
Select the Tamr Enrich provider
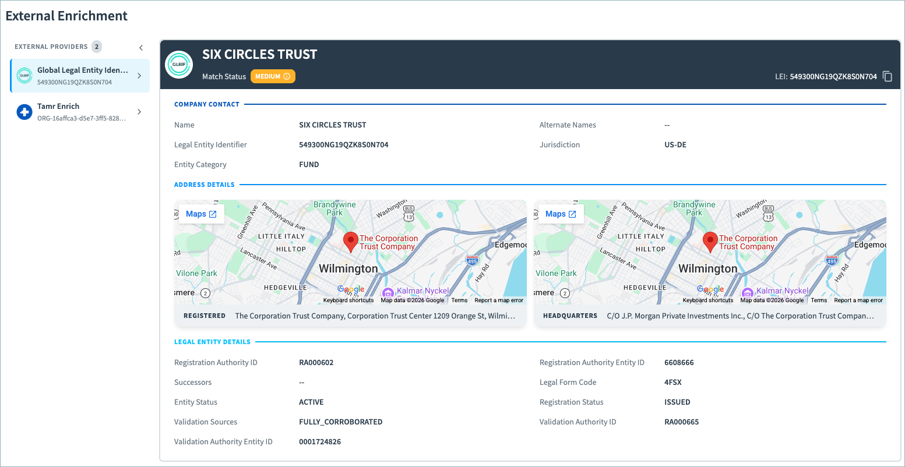[80, 112]
